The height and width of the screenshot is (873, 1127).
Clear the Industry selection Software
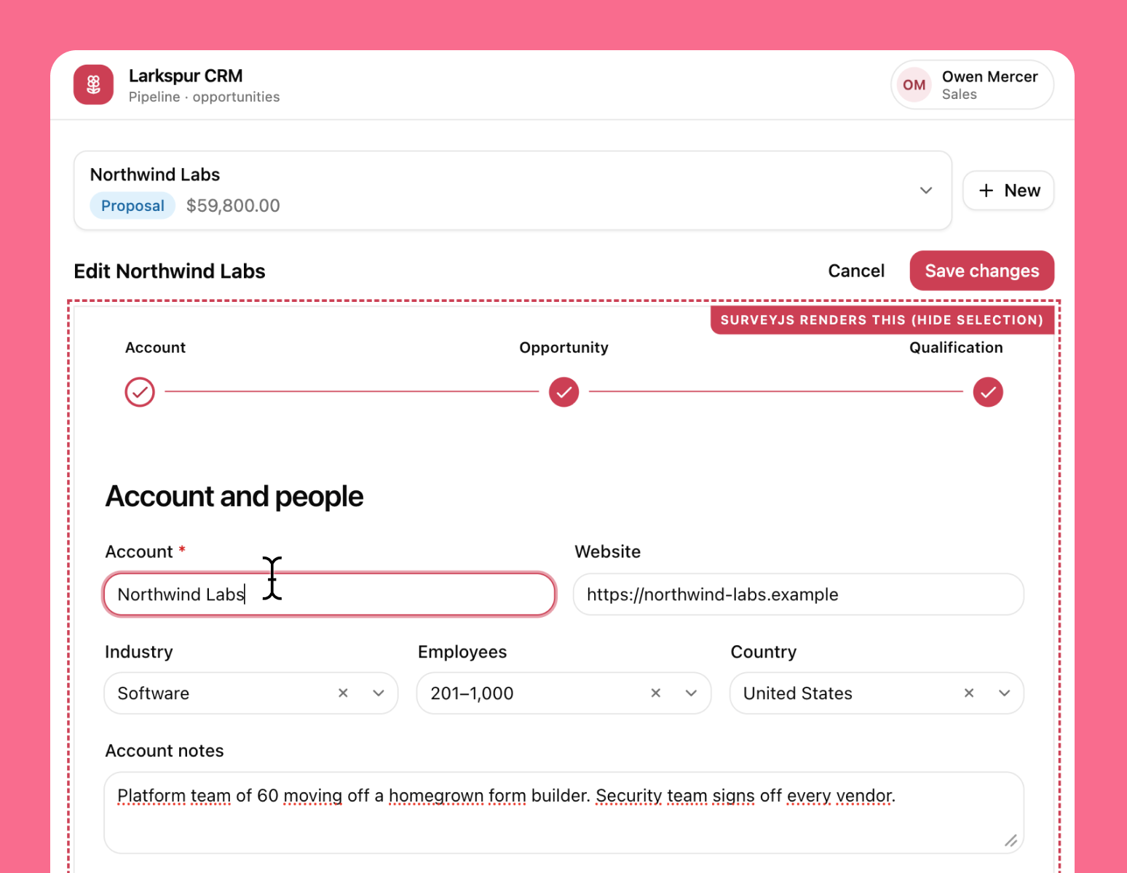[343, 693]
